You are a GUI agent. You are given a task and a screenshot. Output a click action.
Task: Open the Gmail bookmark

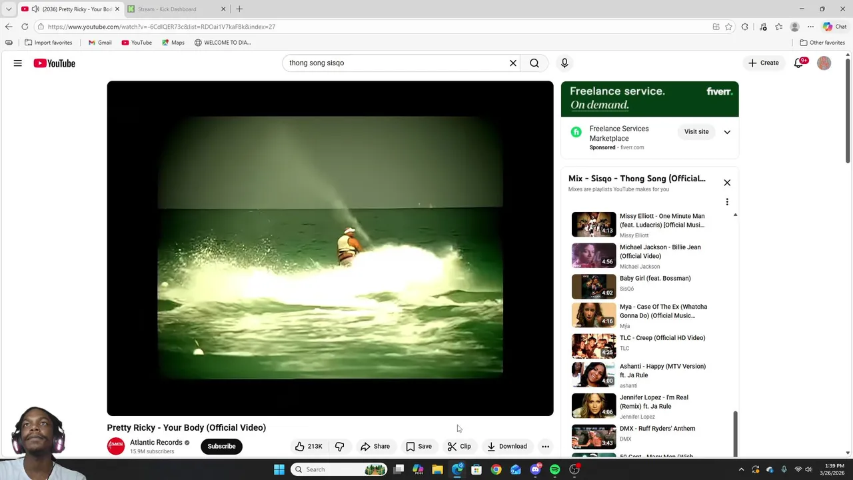tap(100, 43)
